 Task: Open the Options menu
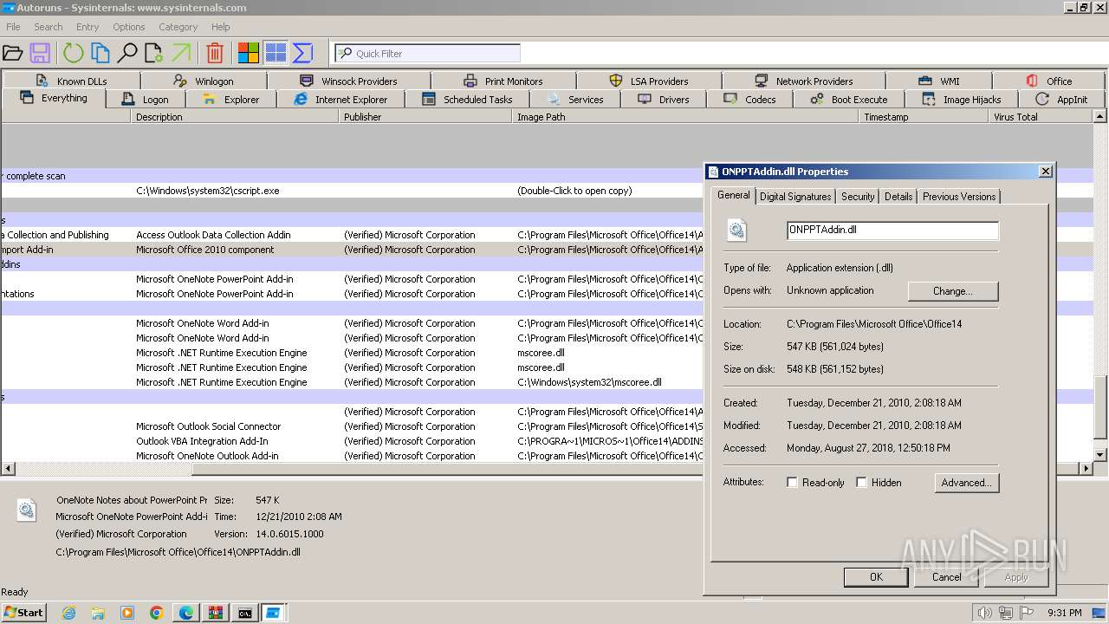[x=128, y=27]
